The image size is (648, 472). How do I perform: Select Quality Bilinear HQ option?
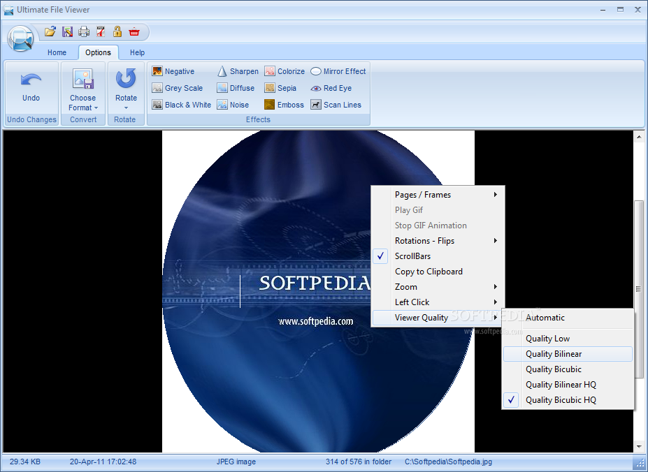(568, 385)
